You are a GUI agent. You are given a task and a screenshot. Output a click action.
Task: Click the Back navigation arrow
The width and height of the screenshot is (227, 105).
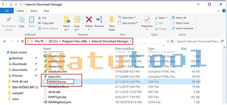(x=5, y=41)
